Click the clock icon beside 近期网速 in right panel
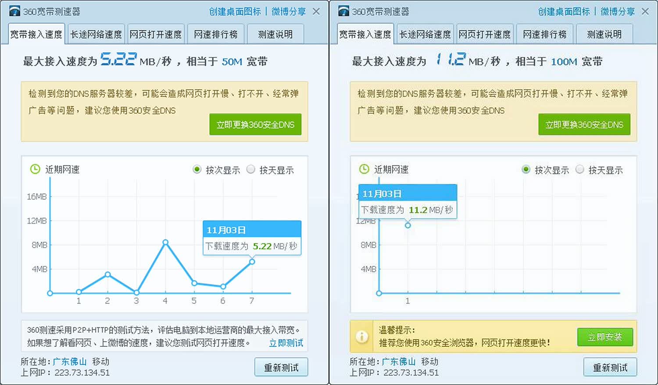 [364, 169]
